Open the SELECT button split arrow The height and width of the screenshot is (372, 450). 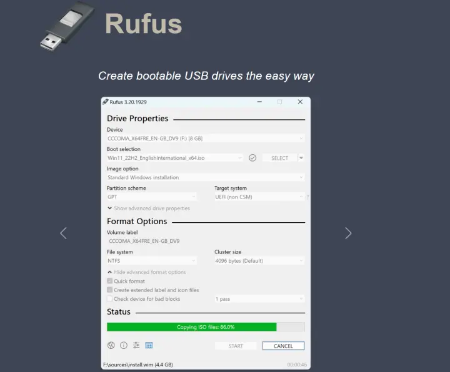301,158
